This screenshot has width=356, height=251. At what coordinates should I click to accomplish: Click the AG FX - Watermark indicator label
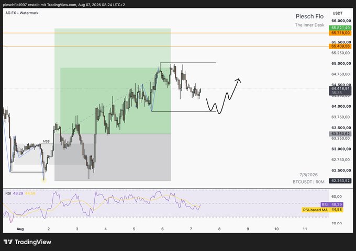point(22,13)
